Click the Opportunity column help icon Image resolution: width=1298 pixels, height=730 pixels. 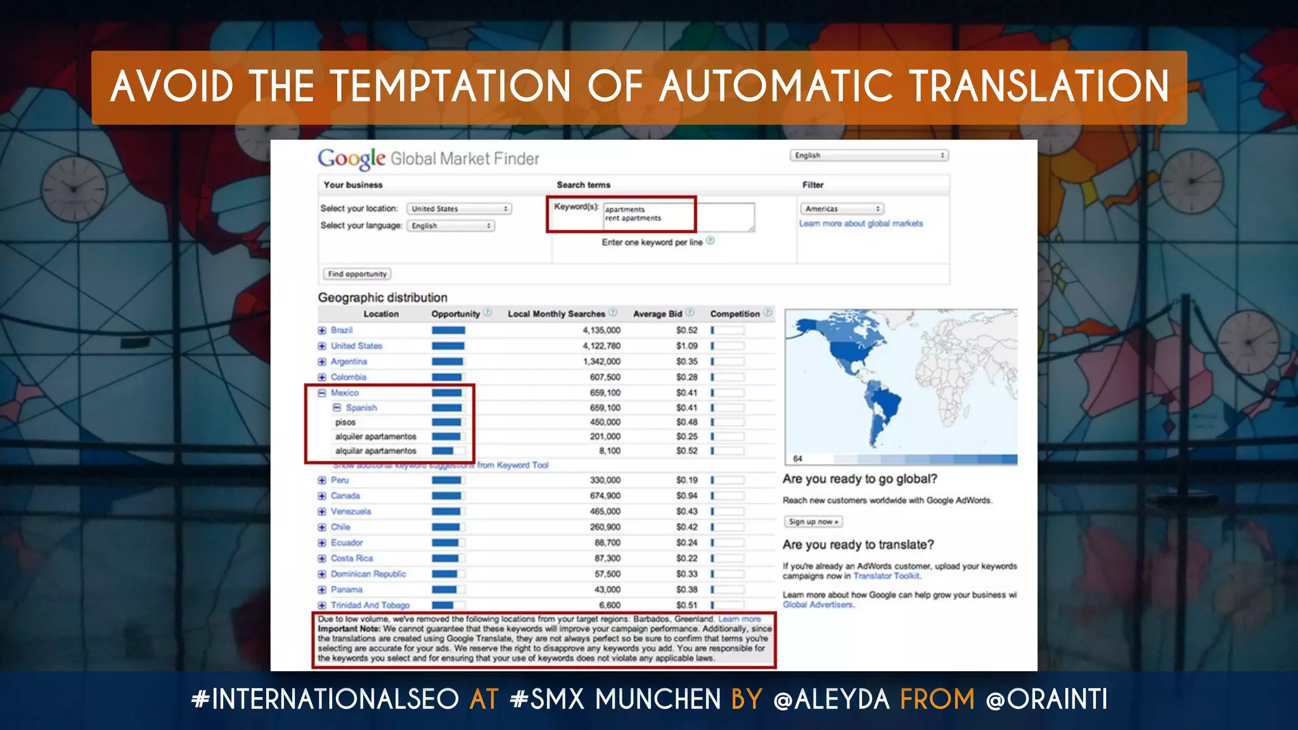click(487, 312)
